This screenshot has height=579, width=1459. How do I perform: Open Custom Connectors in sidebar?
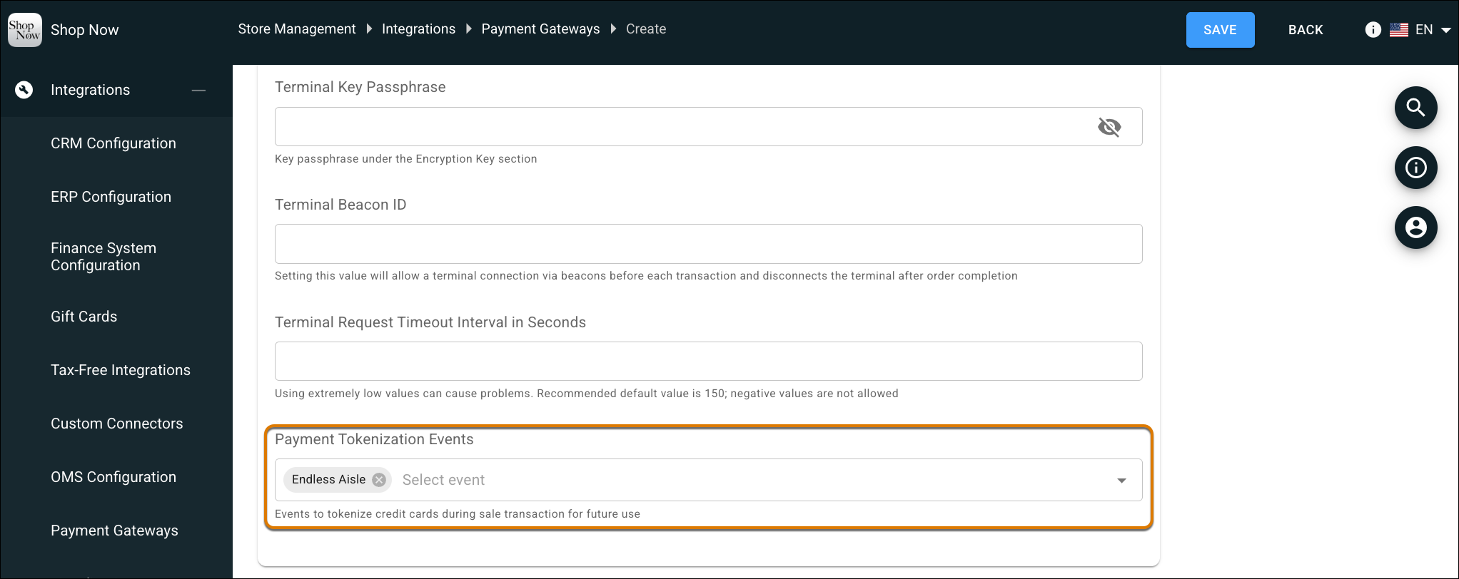pos(117,424)
